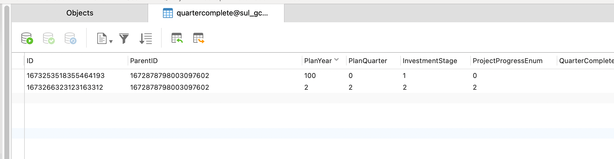Viewport: 614px width, 159px height.
Task: Click the ParentID column header
Action: tap(144, 61)
